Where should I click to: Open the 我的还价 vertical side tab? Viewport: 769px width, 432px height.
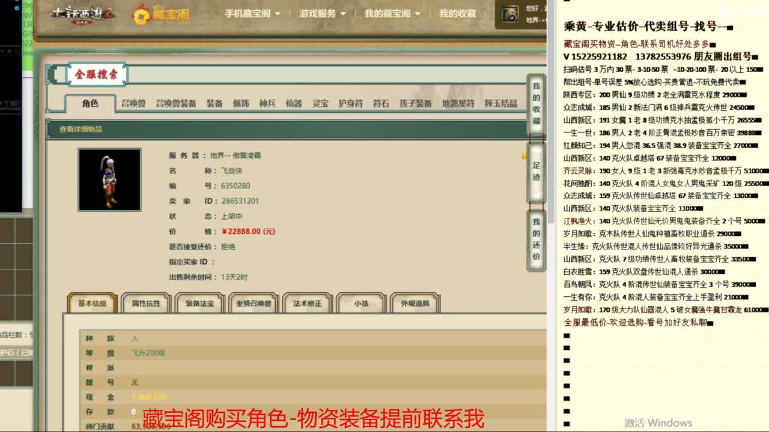[536, 239]
